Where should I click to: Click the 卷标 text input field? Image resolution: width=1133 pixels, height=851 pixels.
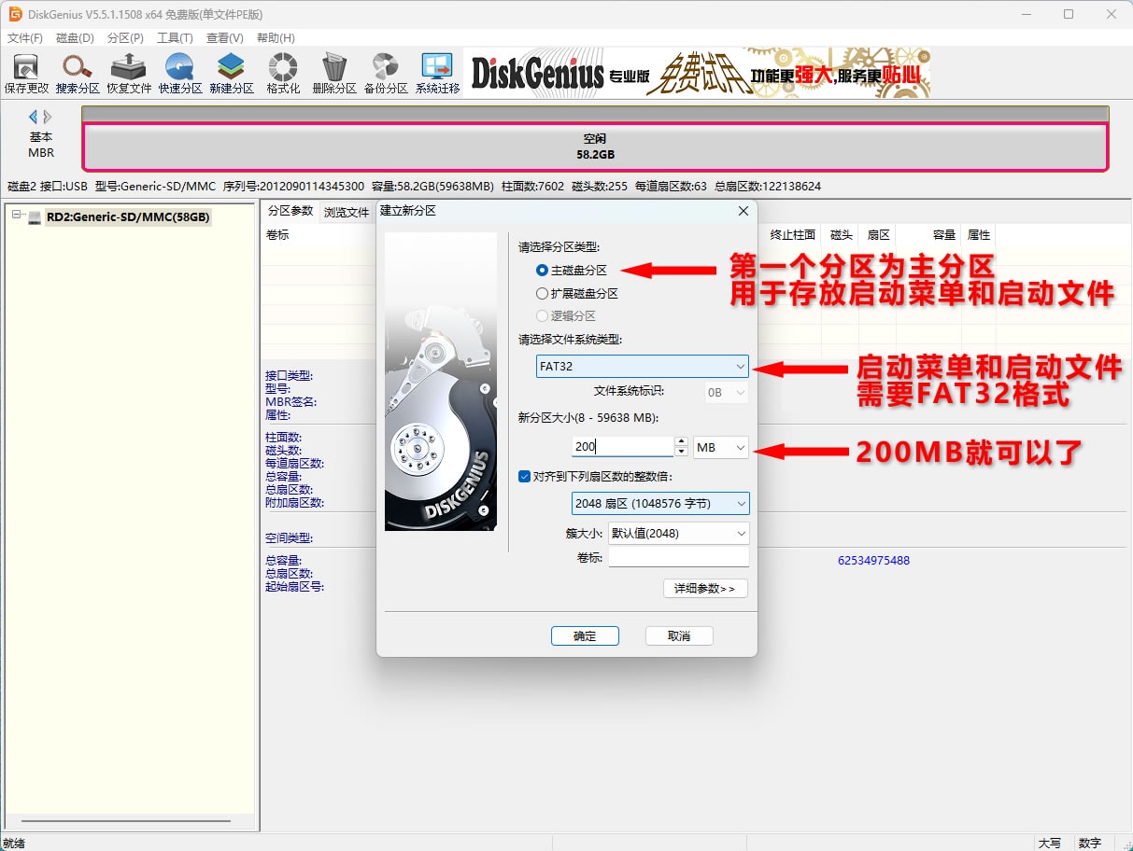click(678, 557)
